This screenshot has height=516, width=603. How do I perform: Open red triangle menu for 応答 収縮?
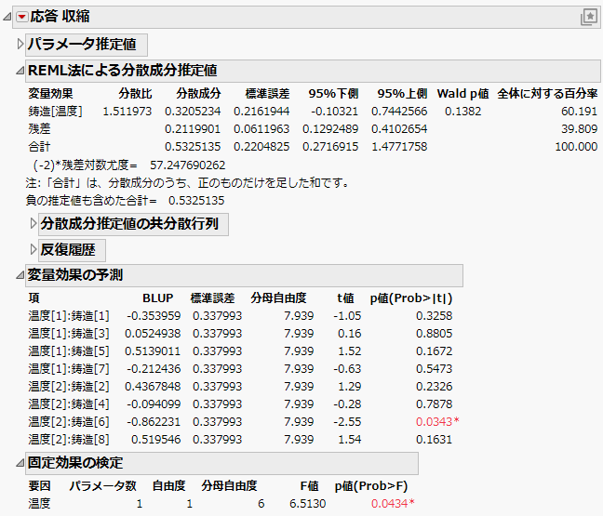(x=22, y=17)
